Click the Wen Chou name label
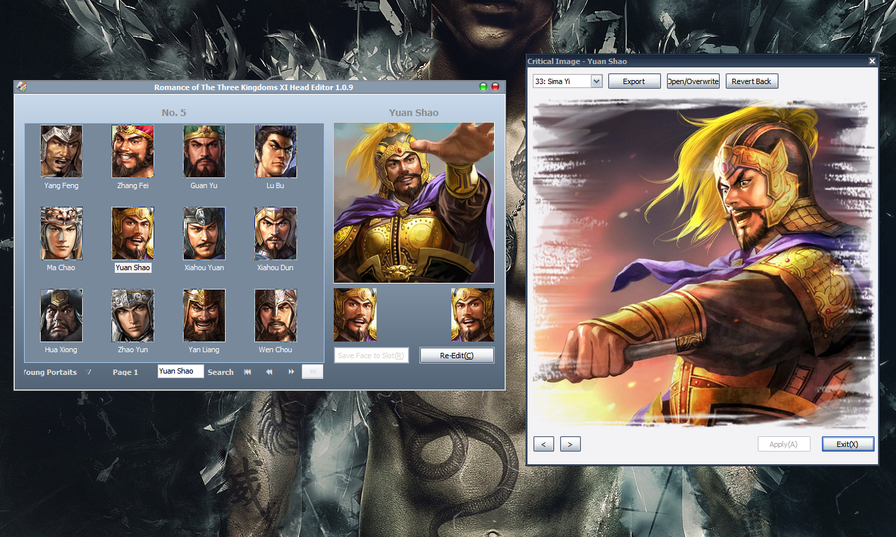 coord(275,350)
